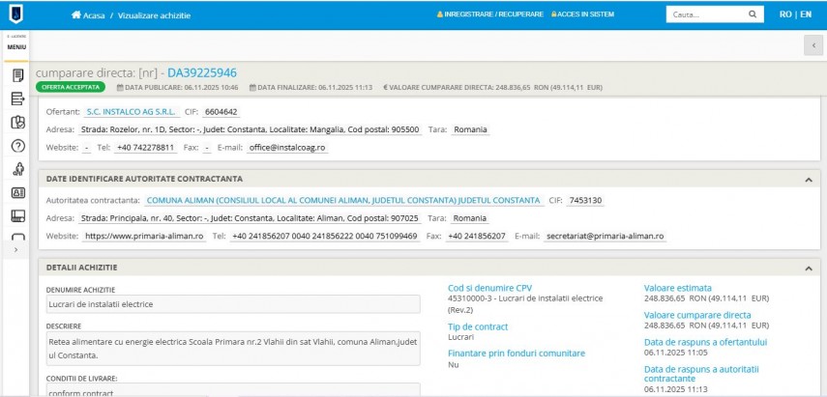827x397 pixels.
Task: Click the first document icon in the sidebar
Action: (17, 74)
